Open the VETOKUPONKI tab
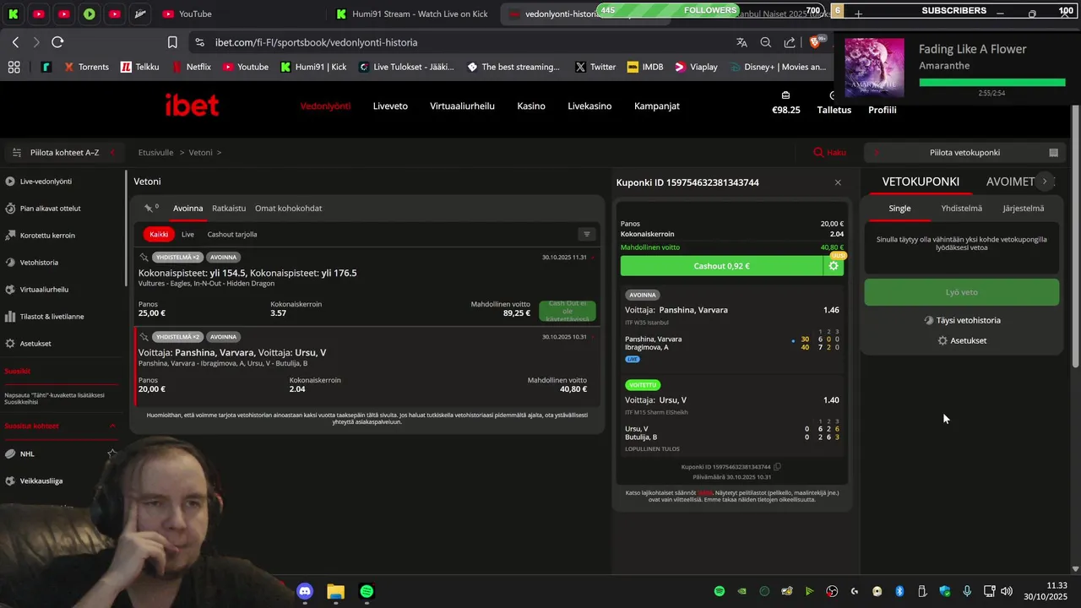 [x=921, y=182]
